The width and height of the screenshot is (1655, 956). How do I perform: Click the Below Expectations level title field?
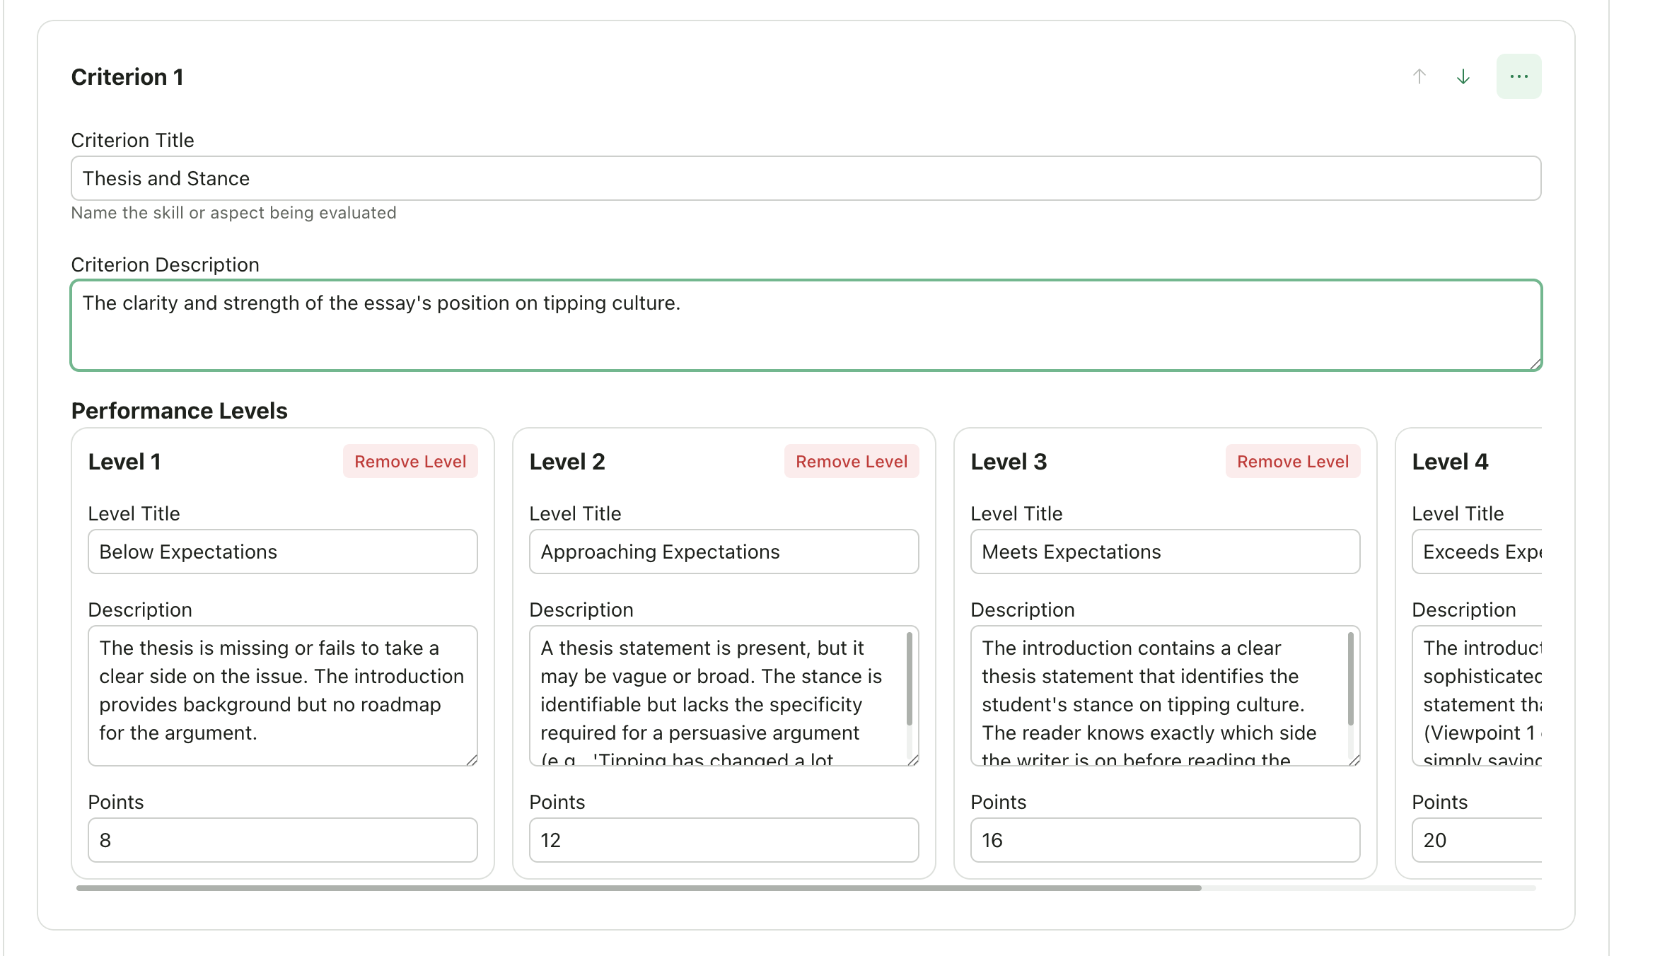point(282,552)
